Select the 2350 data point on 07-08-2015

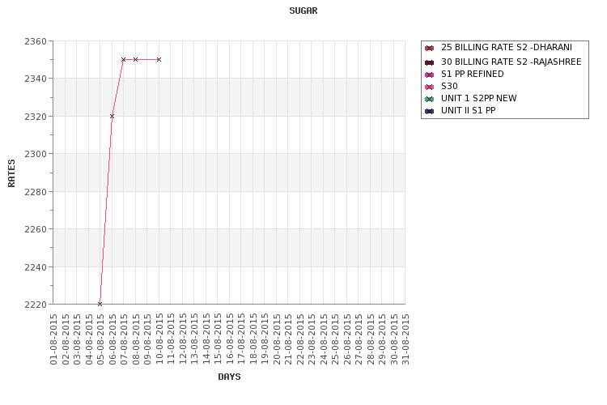coord(124,60)
